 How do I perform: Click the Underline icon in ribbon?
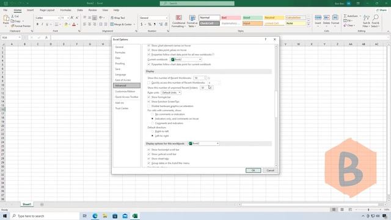click(x=46, y=24)
